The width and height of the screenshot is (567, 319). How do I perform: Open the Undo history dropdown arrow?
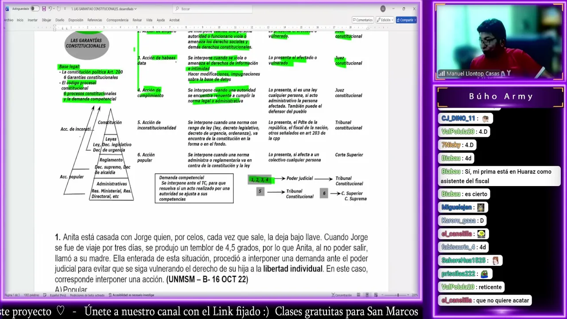pos(54,9)
